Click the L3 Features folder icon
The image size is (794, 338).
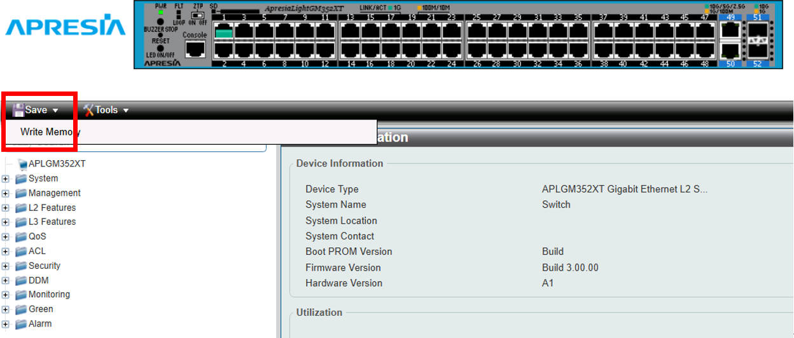(x=21, y=222)
